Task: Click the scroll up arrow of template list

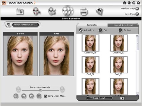Action: 137,35
